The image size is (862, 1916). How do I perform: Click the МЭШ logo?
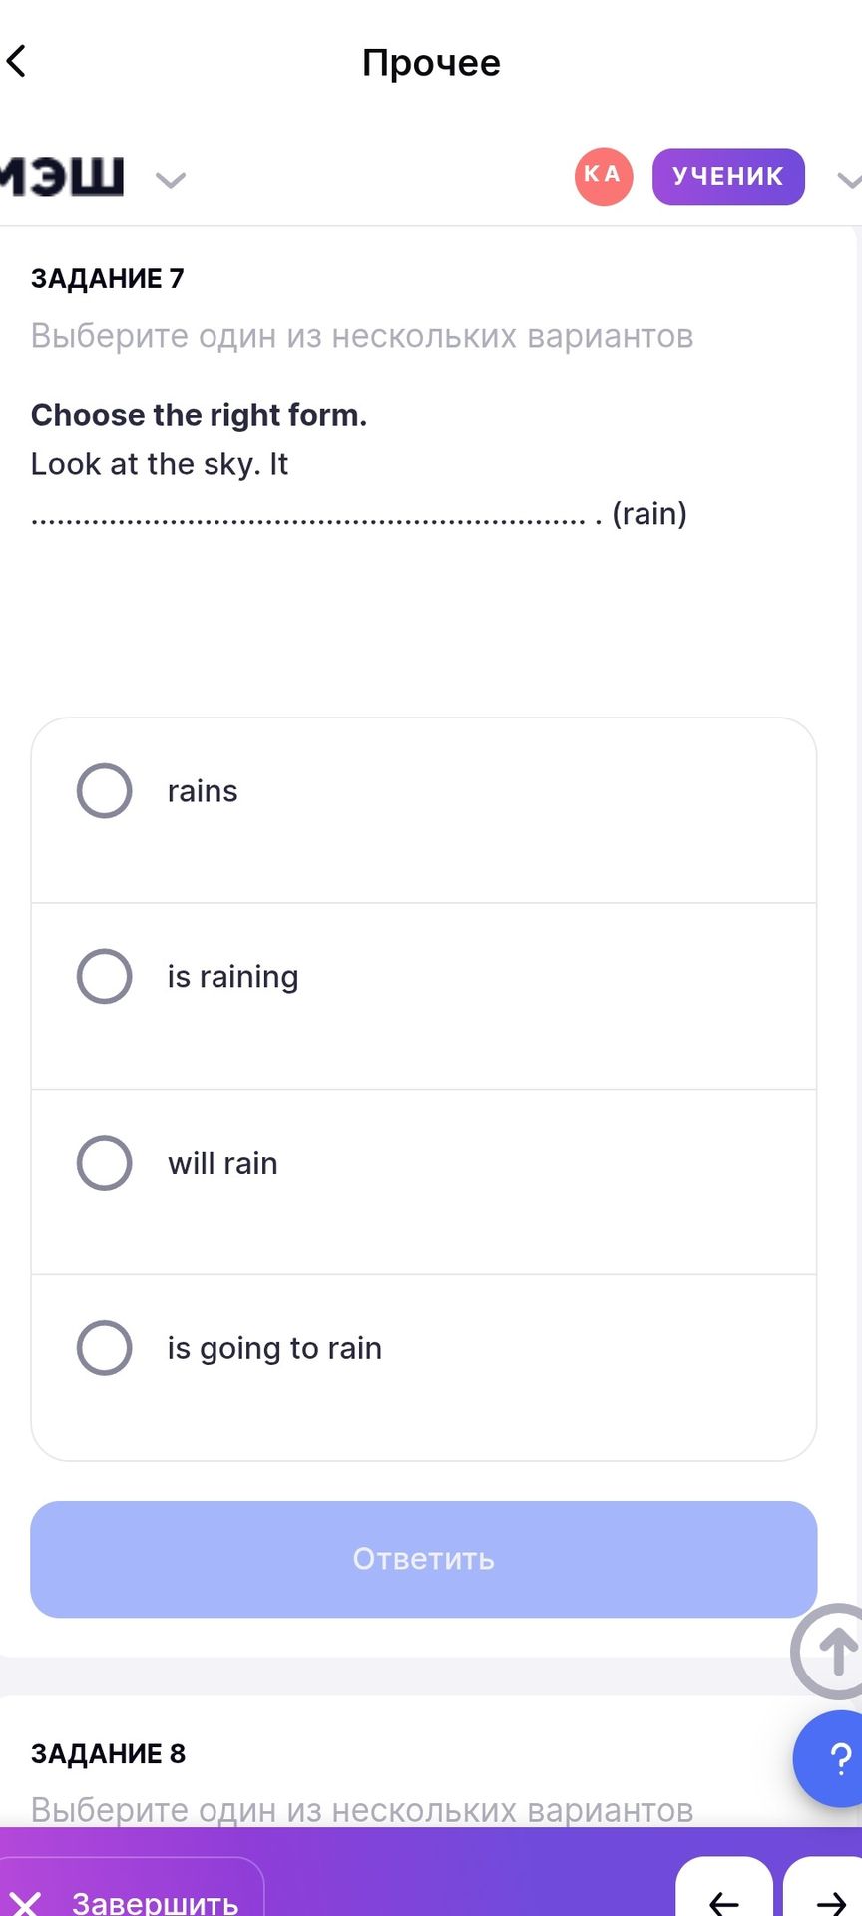(x=62, y=176)
